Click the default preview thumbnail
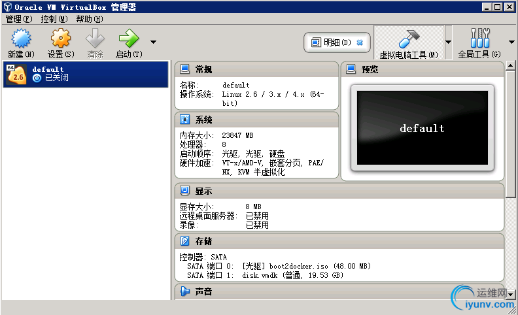518x315 pixels. (423, 128)
